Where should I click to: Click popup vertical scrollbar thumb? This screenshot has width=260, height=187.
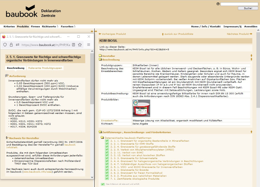click(92, 79)
